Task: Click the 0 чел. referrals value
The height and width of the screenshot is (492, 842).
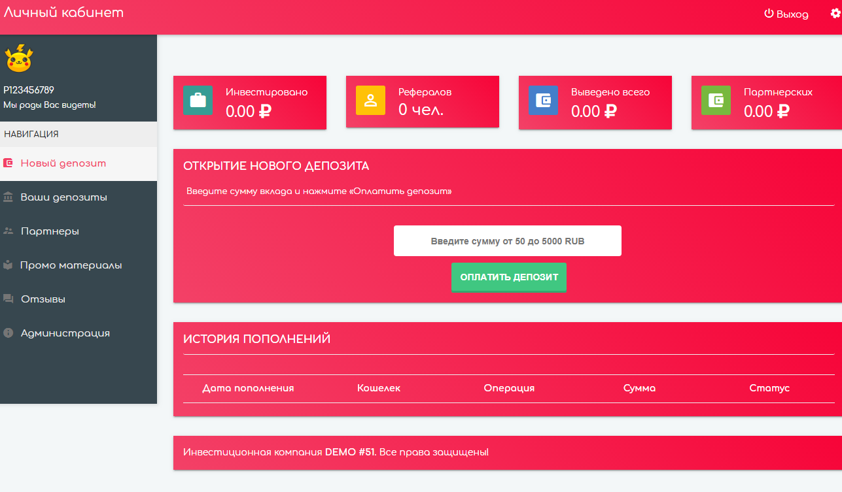Action: point(421,110)
